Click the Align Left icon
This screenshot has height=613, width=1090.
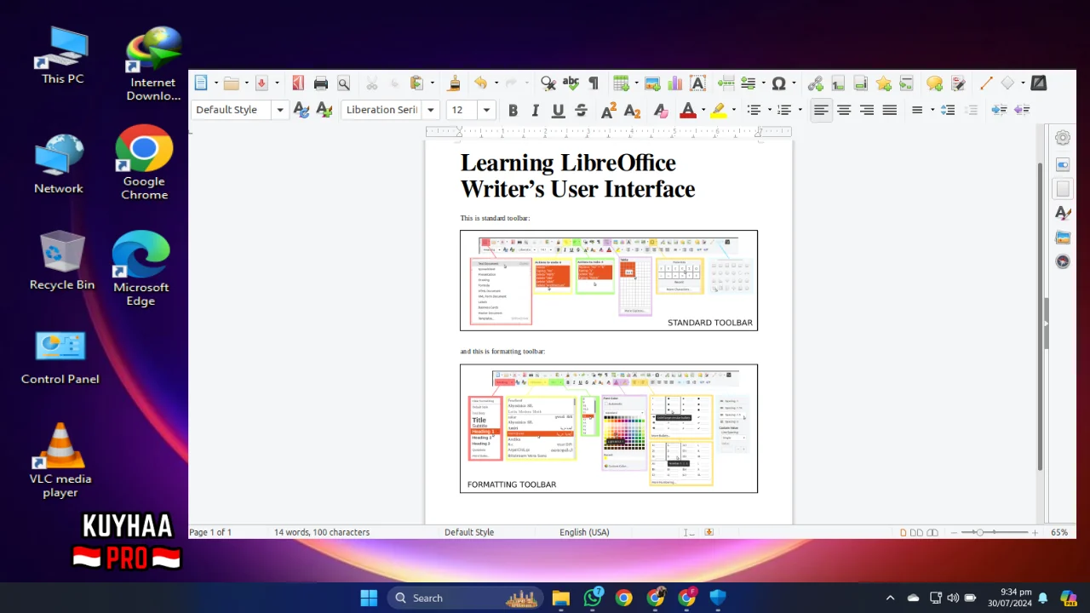click(821, 110)
